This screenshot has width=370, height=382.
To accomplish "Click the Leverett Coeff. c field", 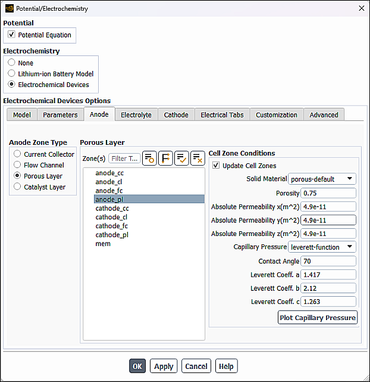I will coord(328,302).
